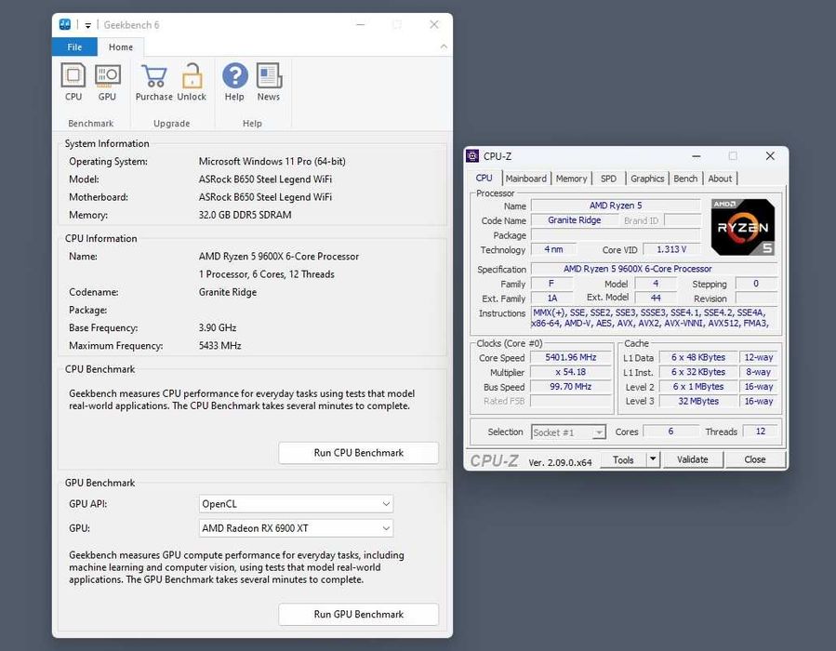Screen dimensions: 836x651
Task: Open the File menu in Geekbench
Action: (74, 46)
